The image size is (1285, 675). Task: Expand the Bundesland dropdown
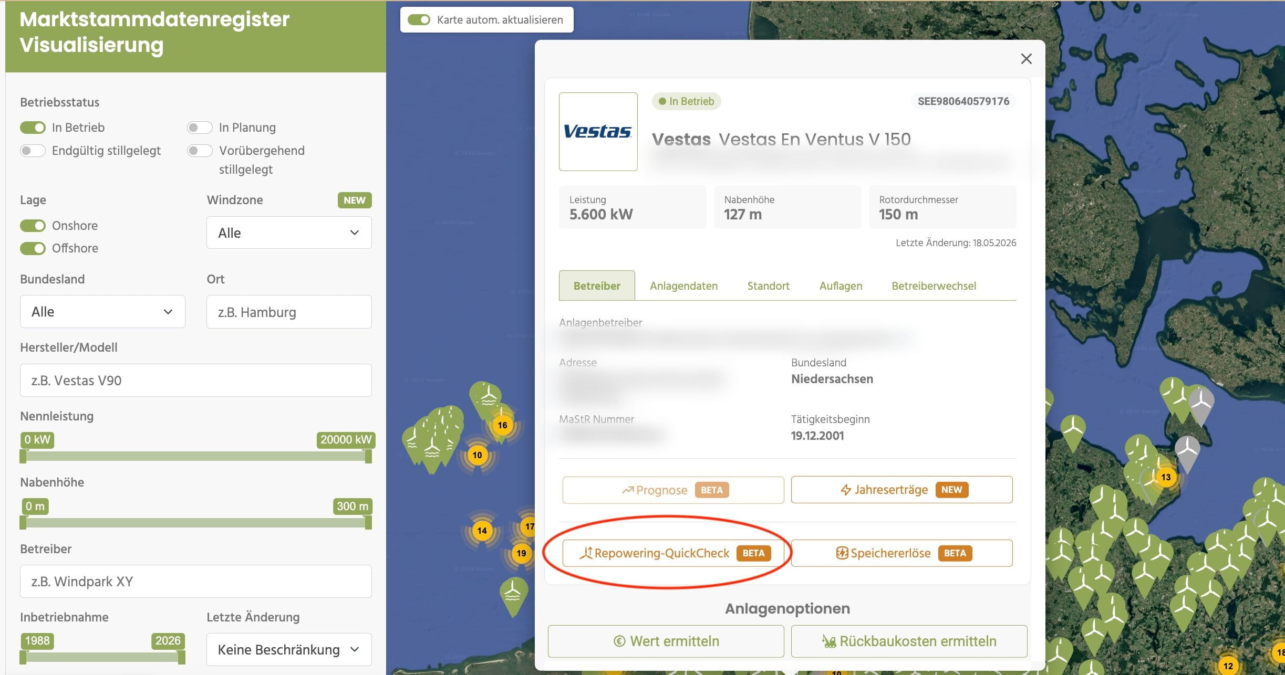coord(102,312)
